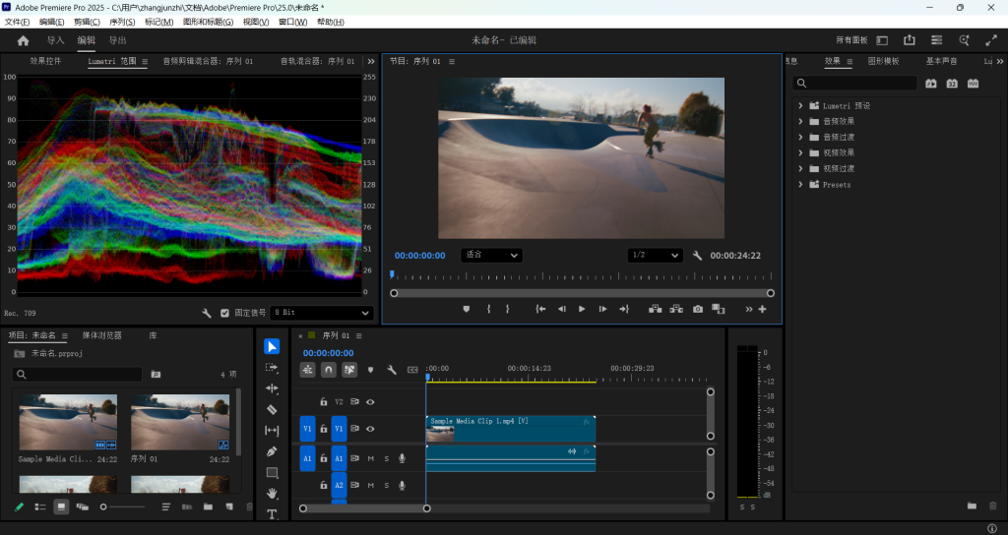Open the File menu 文件(F)
Viewport: 1008px width, 535px height.
coord(18,22)
